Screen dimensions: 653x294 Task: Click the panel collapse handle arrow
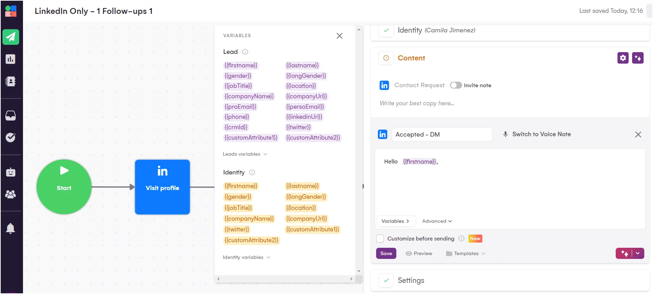coord(363,186)
